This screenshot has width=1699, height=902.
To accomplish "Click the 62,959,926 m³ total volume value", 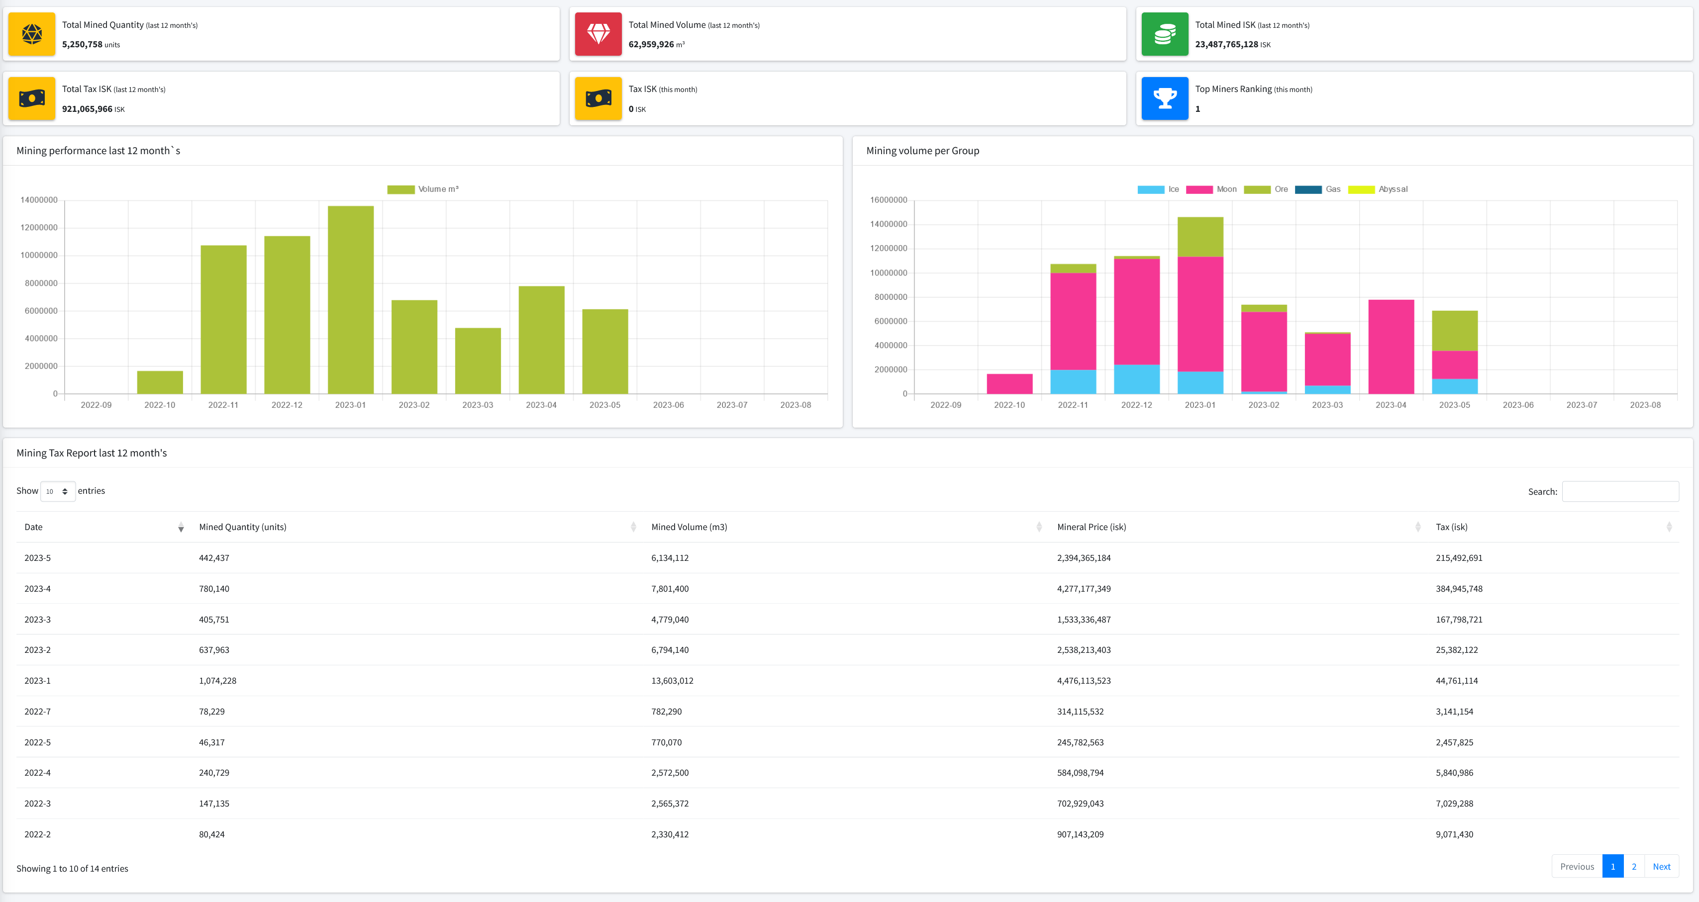I will [656, 45].
